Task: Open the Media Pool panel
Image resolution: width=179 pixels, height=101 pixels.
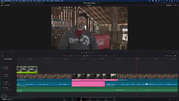Action: click(13, 3)
